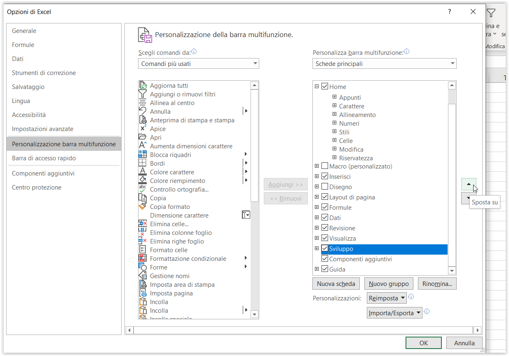The width and height of the screenshot is (509, 356).
Task: Expand the Appunti group
Action: pos(334,97)
